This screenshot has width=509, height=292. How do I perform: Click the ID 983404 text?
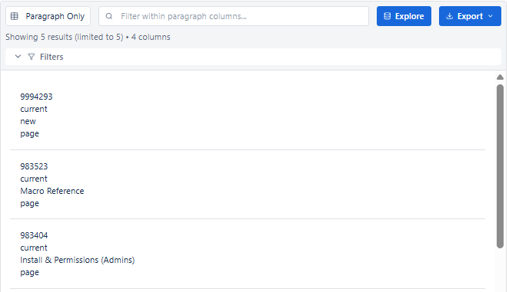(x=34, y=235)
